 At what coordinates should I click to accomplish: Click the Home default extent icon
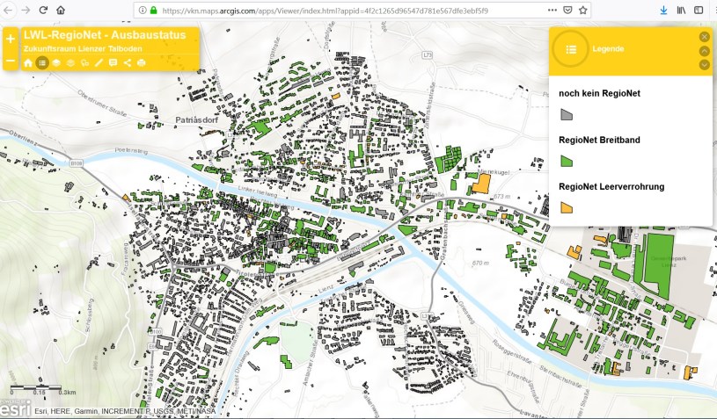pyautogui.click(x=28, y=63)
